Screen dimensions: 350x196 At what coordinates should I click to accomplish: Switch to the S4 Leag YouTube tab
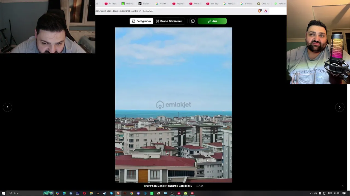pos(111,4)
